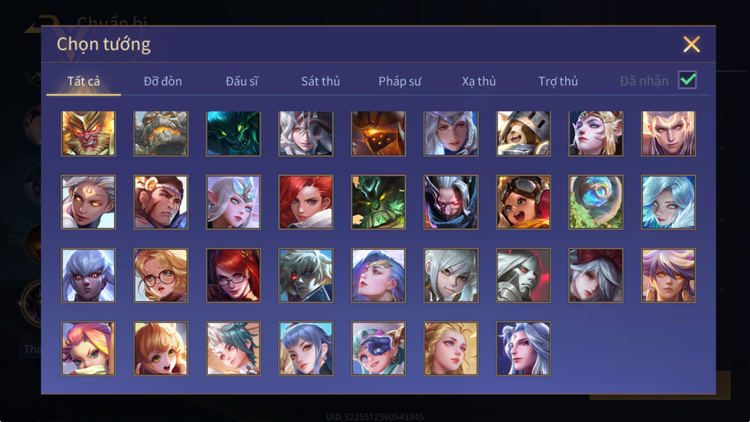
Task: Select the teddy bear in knight helmet hero
Action: (x=523, y=133)
